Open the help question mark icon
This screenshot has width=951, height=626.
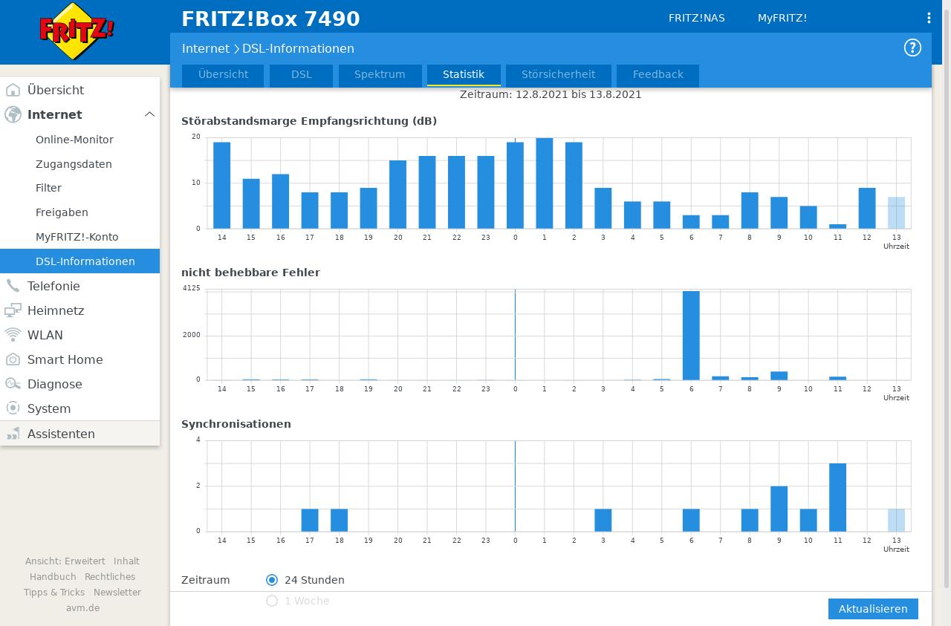click(912, 48)
